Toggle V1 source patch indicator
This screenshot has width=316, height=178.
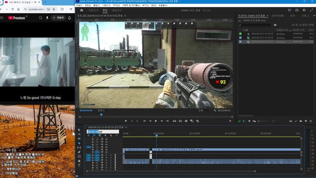pyautogui.click(x=89, y=147)
